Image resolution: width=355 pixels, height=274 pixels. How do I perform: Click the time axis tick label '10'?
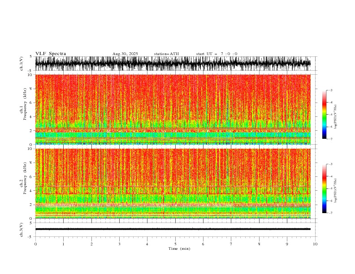click(x=315, y=244)
